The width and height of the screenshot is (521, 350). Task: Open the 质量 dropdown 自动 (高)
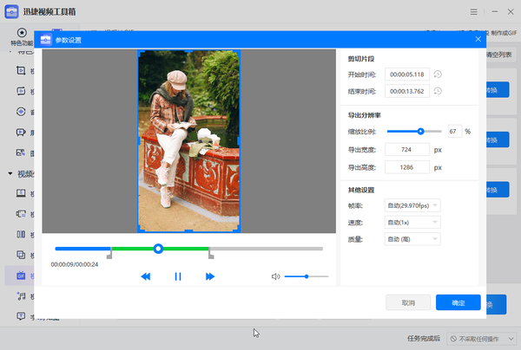click(412, 239)
